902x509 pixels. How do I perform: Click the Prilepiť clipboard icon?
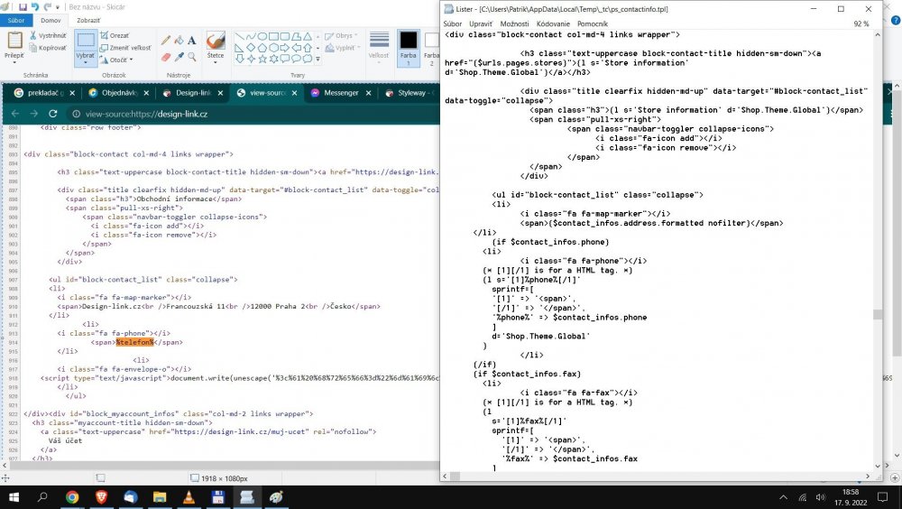[x=14, y=41]
